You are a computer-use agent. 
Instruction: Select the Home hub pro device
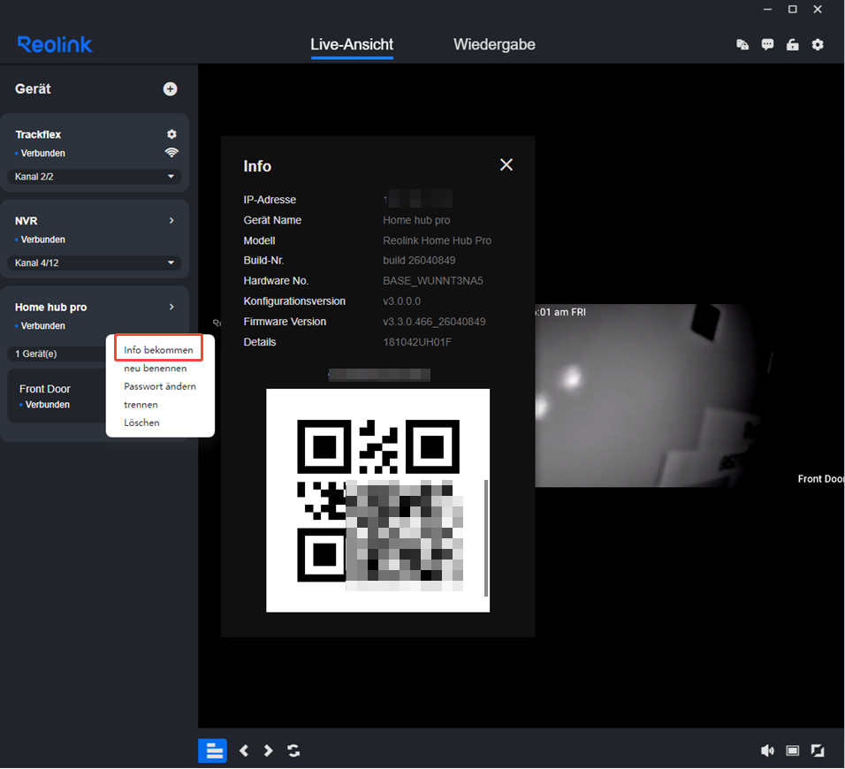pos(50,307)
